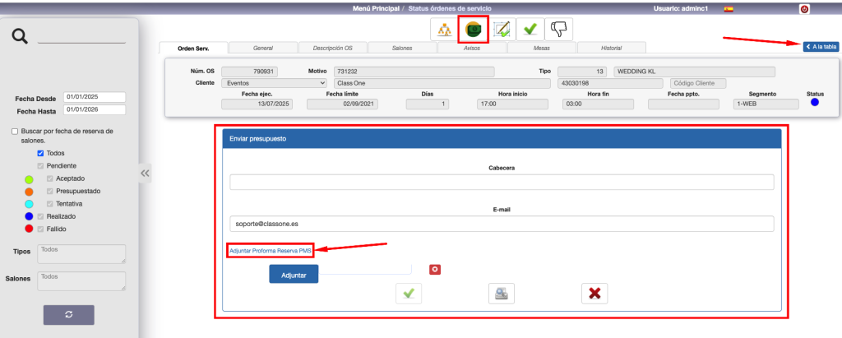The width and height of the screenshot is (842, 338).
Task: Switch to the Salones tab
Action: click(402, 49)
